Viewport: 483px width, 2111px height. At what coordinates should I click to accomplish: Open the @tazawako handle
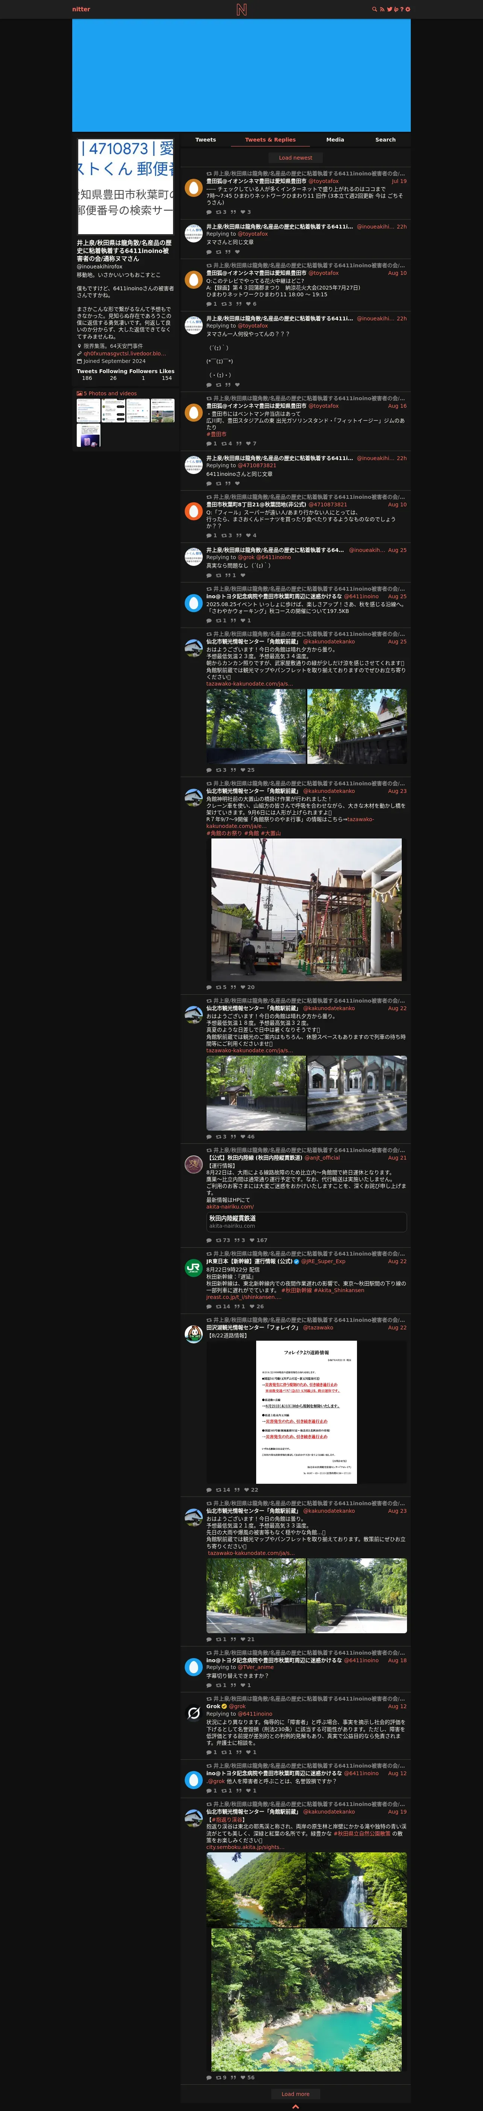coord(319,1328)
